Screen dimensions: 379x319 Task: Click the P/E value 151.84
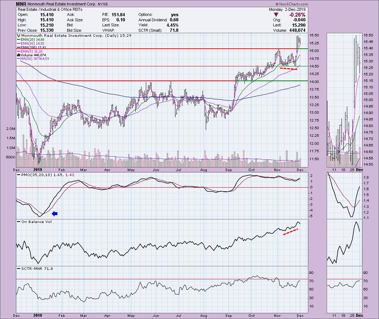(118, 15)
